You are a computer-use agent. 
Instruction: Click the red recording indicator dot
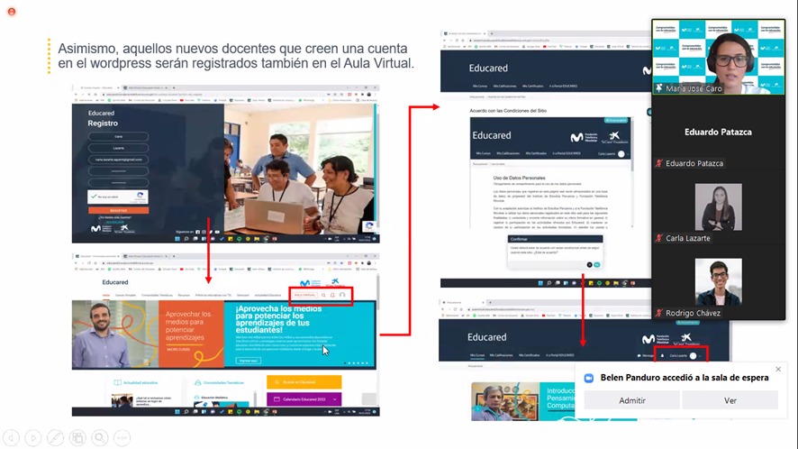tap(11, 11)
